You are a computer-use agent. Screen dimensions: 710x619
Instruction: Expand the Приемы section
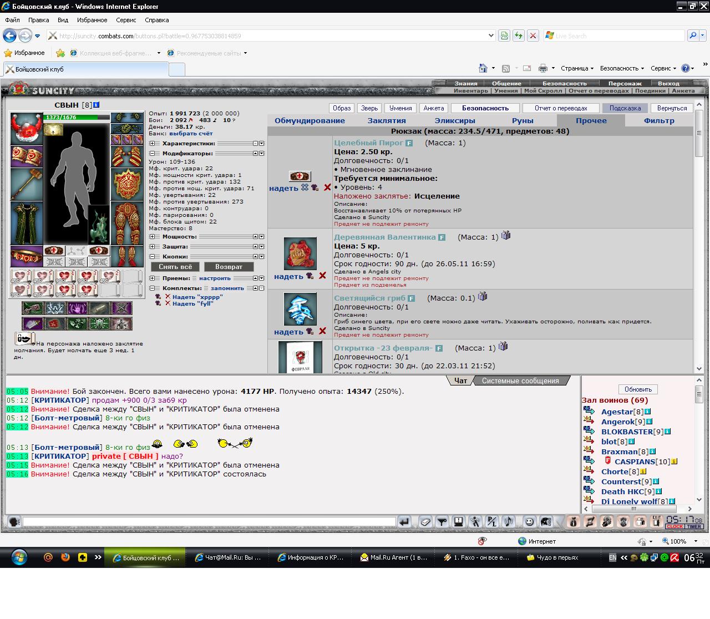[x=152, y=278]
